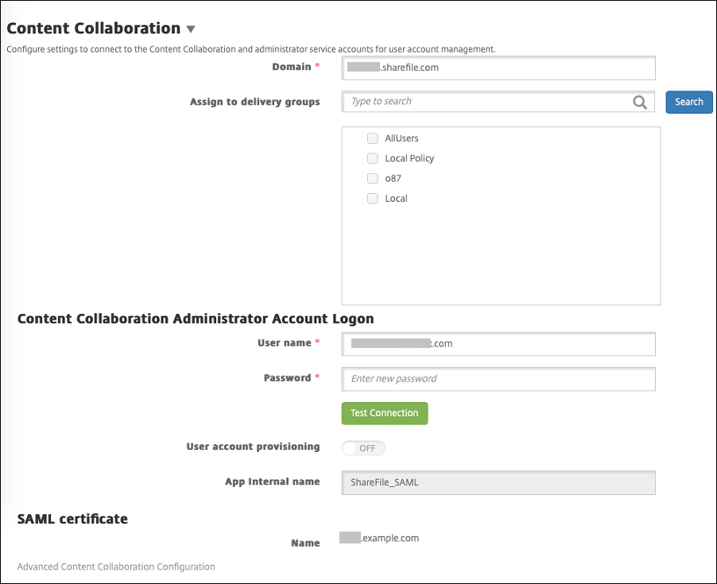Screen dimensions: 717x584
Task: Click the App Internal name field
Action: click(498, 482)
